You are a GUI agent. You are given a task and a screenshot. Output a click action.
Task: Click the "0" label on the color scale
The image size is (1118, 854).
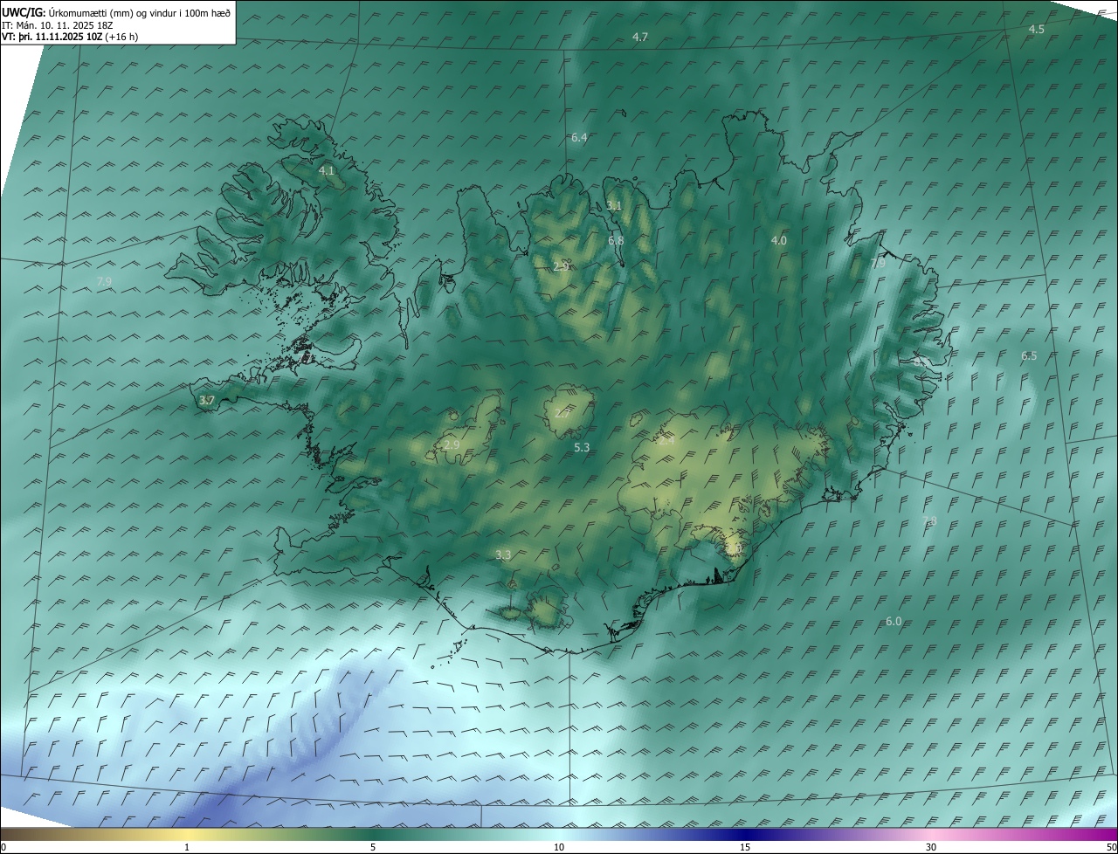tap(3, 847)
